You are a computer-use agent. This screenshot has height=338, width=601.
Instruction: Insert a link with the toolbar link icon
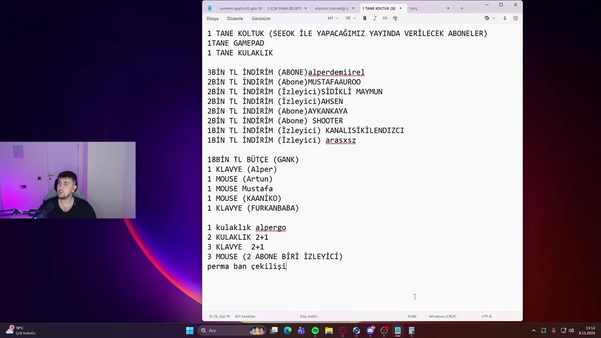click(385, 18)
